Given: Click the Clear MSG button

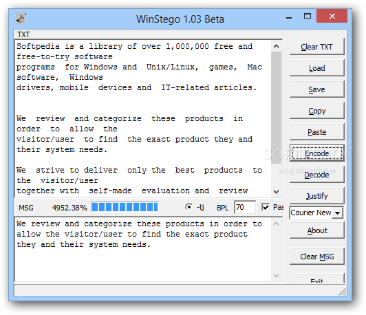Looking at the screenshot, I should 316,257.
